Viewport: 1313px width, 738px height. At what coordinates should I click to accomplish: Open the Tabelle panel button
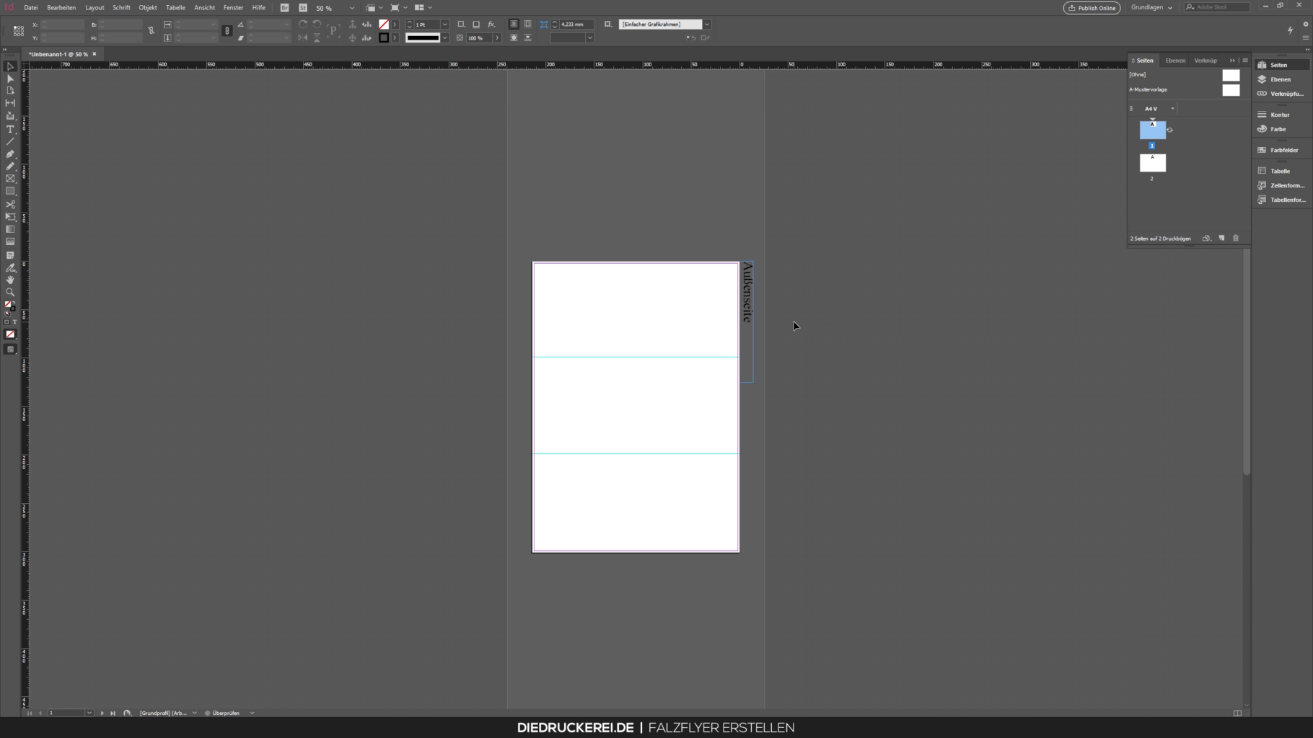pyautogui.click(x=1283, y=171)
